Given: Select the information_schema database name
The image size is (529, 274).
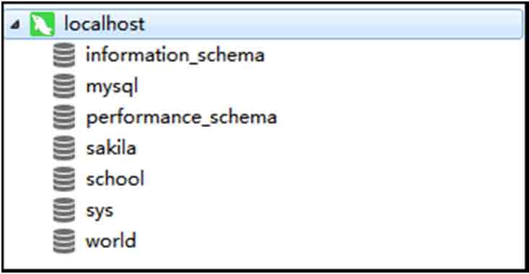Looking at the screenshot, I should click(x=175, y=55).
